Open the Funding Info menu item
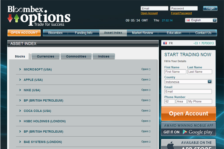This screenshot has height=149, width=224. (x=84, y=33)
